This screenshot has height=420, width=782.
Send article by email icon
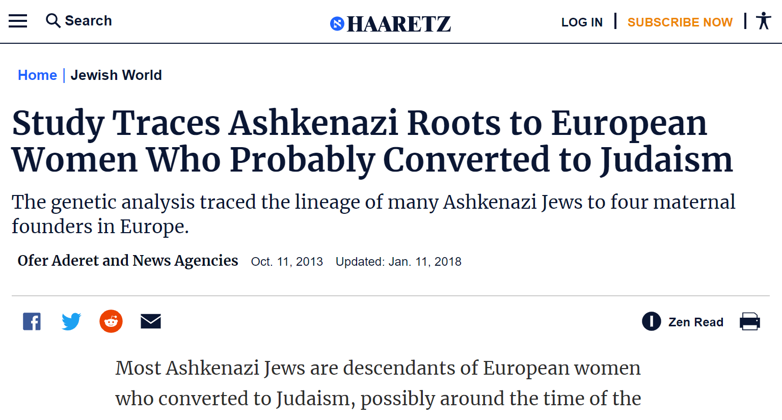(151, 321)
